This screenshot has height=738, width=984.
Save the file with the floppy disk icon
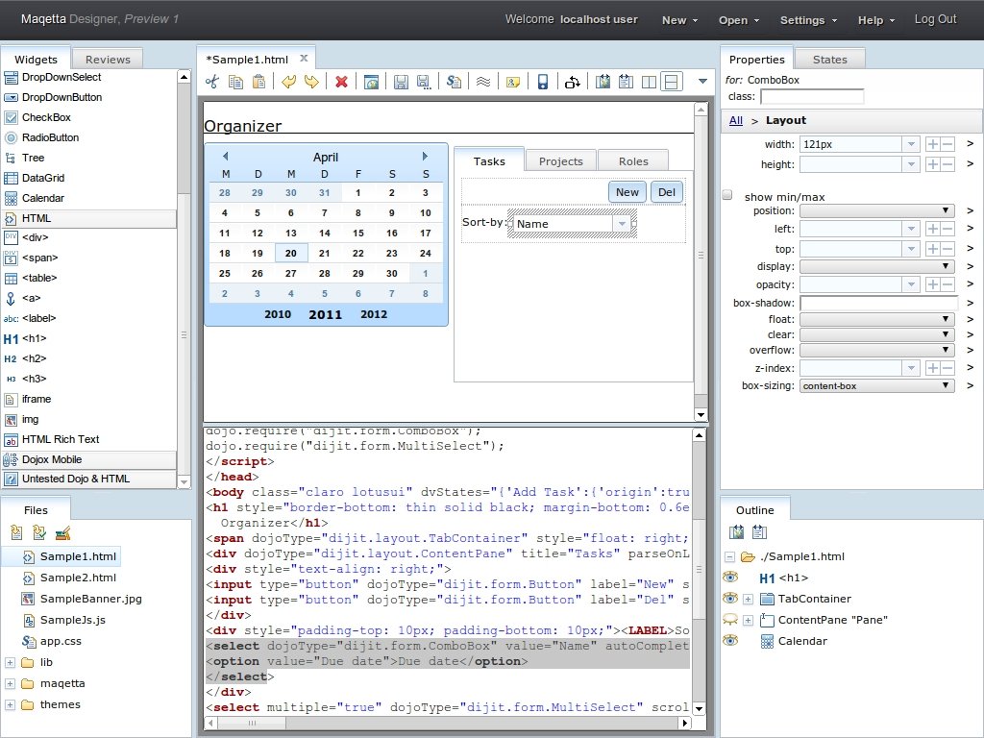(x=401, y=82)
